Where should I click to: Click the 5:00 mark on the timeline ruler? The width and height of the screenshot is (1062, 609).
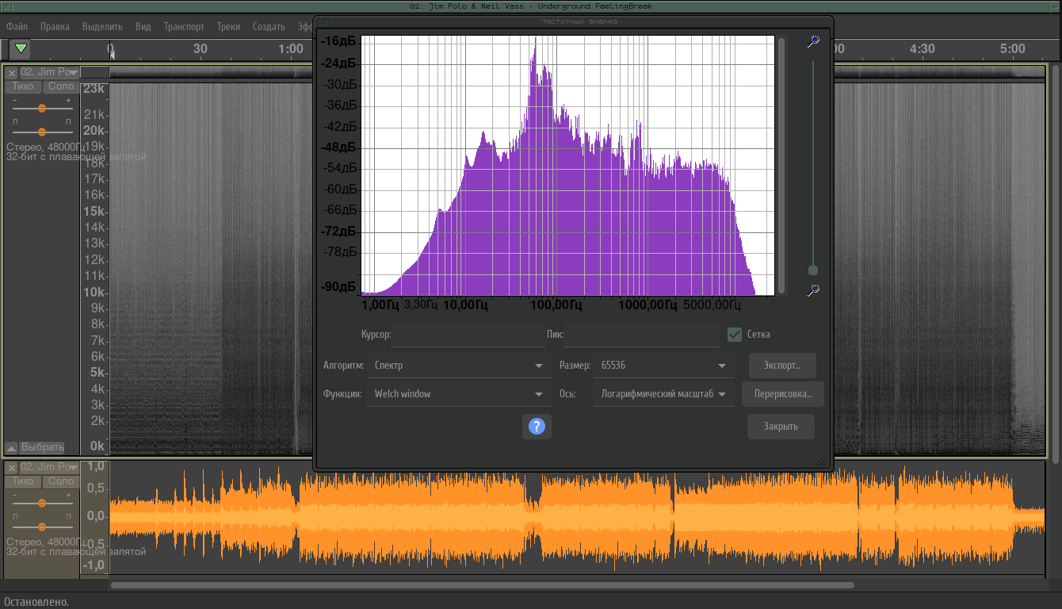click(x=1013, y=49)
